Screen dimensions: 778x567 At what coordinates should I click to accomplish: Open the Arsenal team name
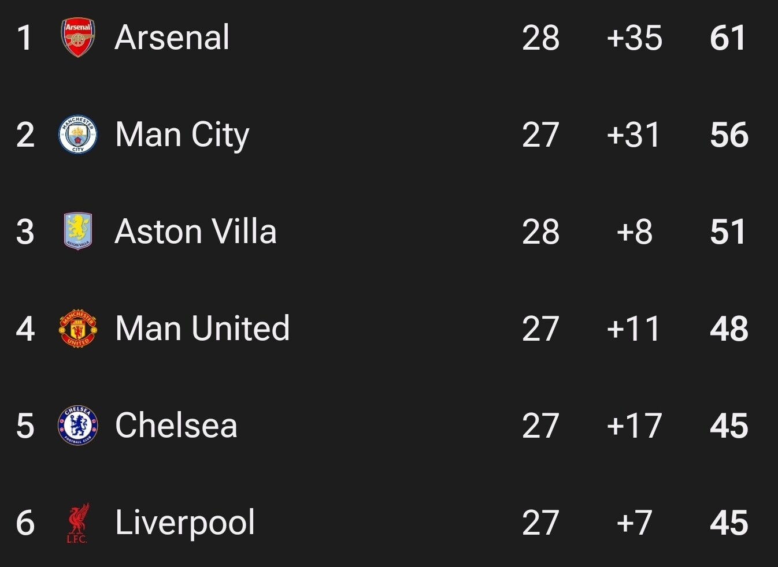click(x=172, y=38)
